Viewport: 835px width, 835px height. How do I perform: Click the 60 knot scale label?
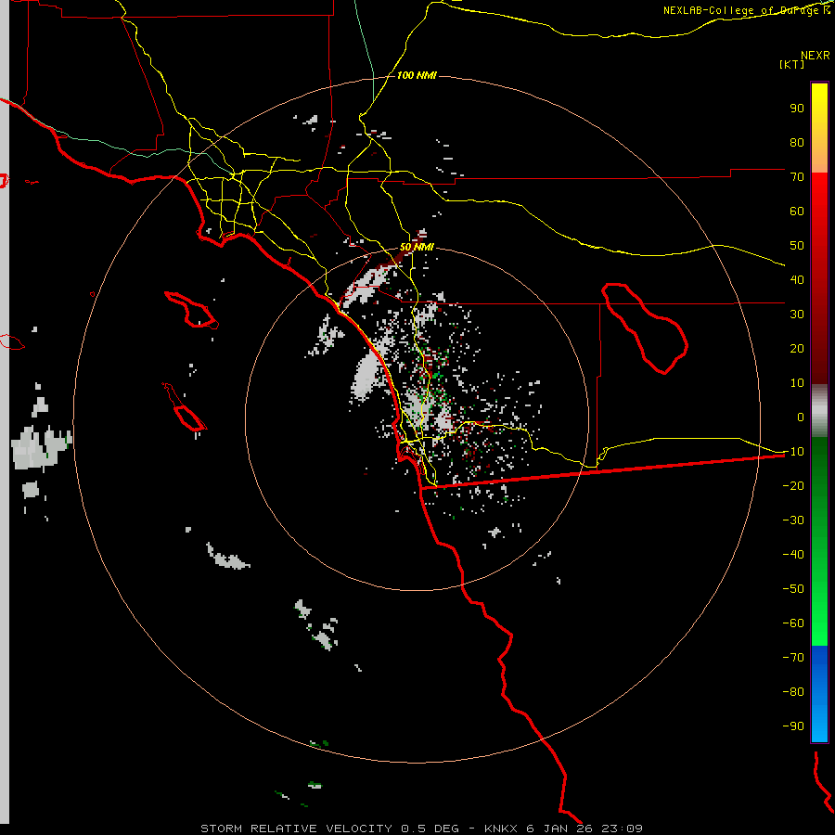797,212
